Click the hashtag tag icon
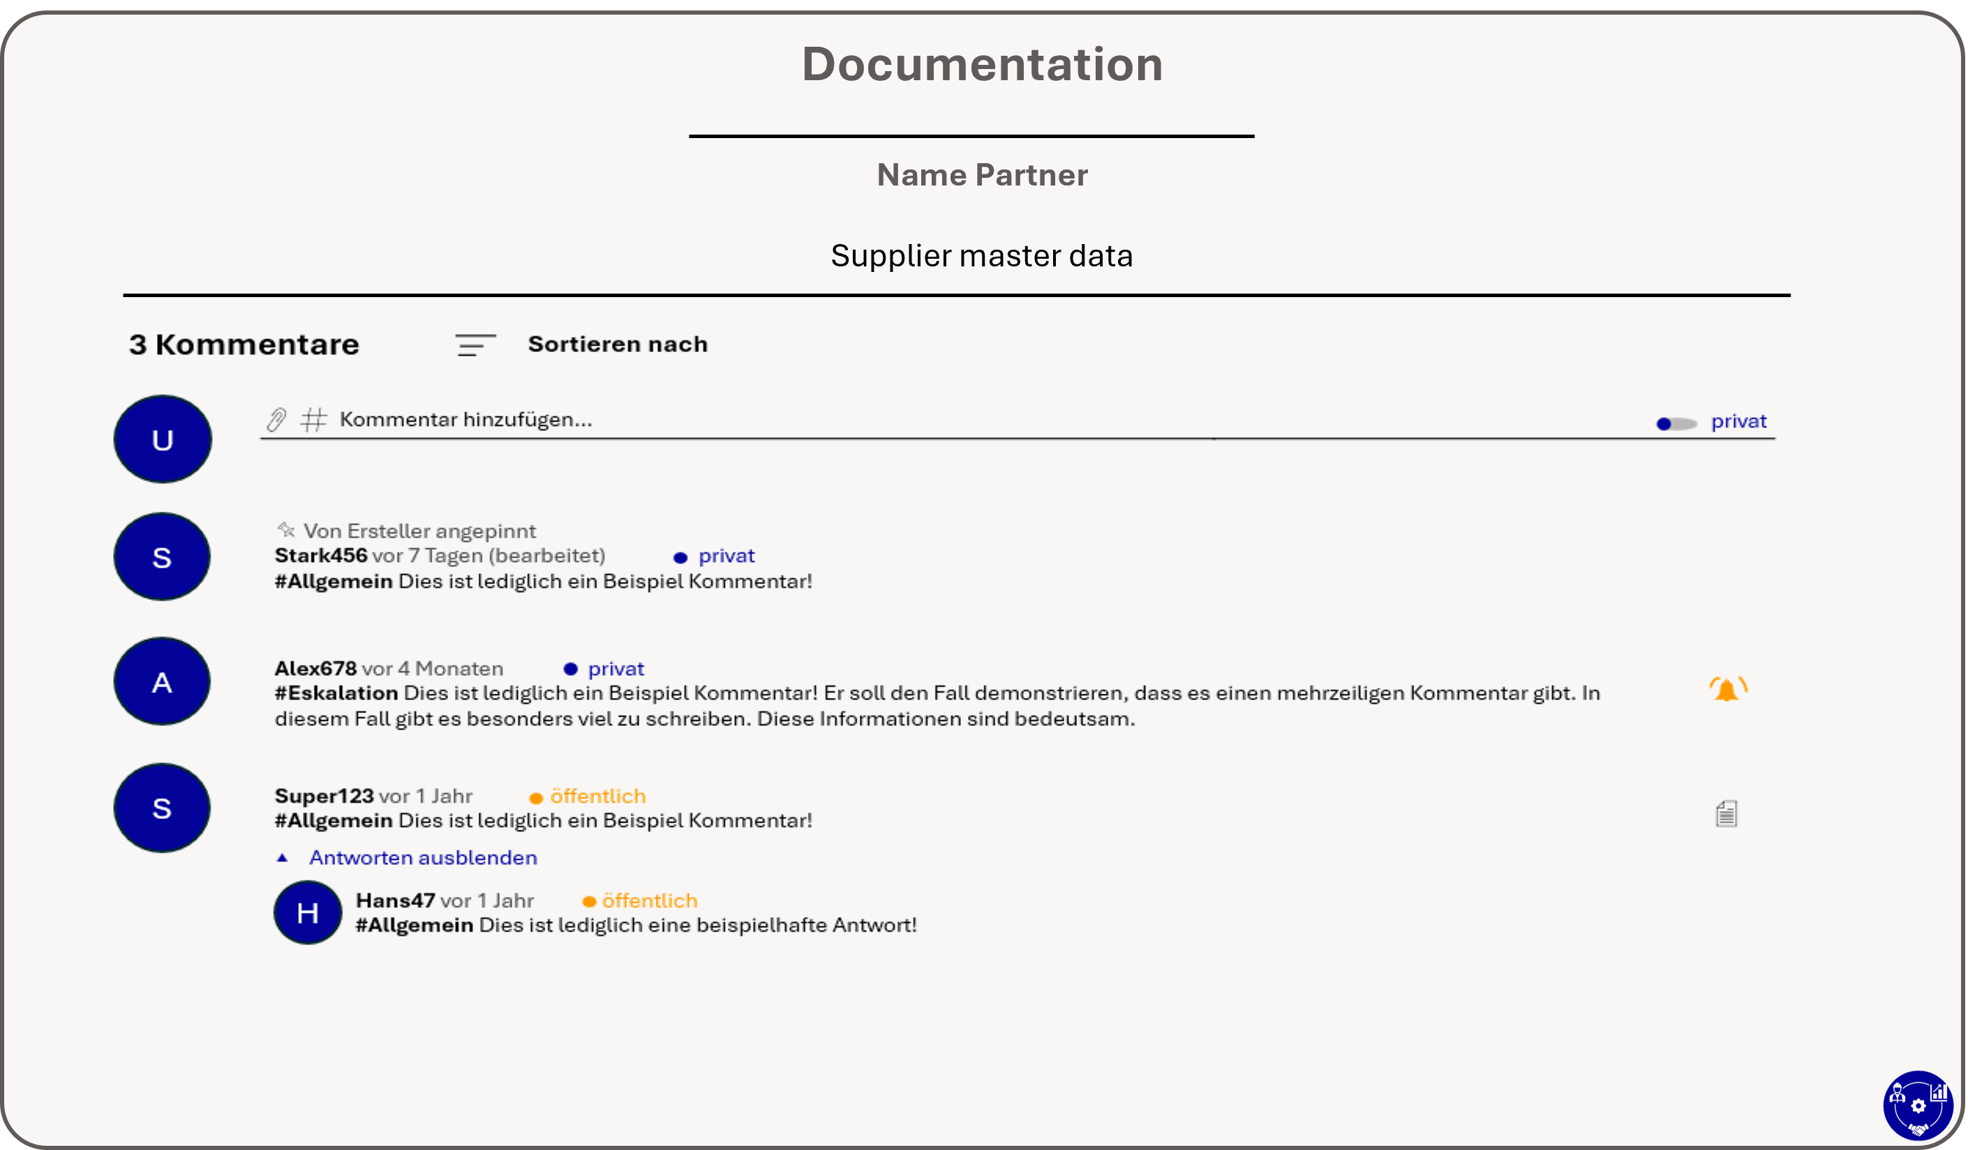Screen dimensions: 1968x1150 pyautogui.click(x=314, y=420)
